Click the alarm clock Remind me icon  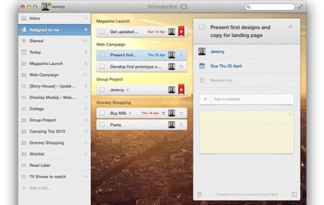click(x=202, y=80)
